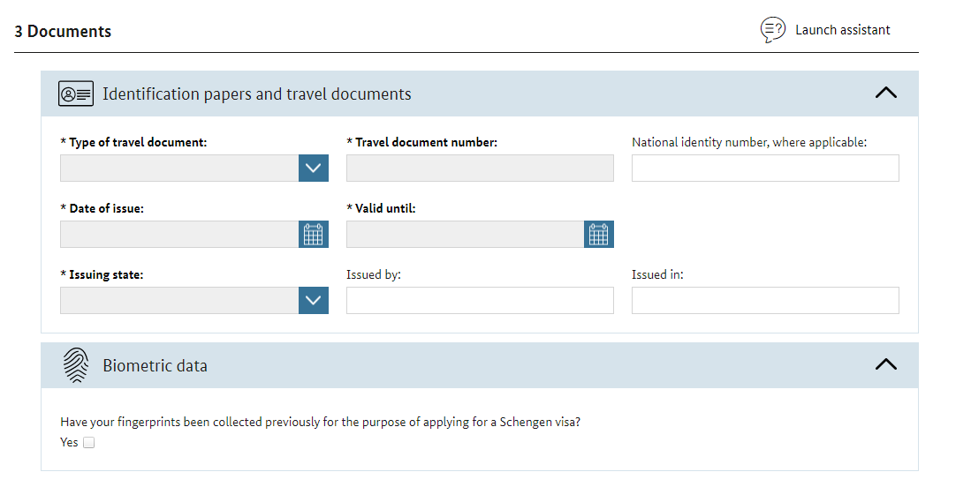971x502 pixels.
Task: Click the Issuing state select box
Action: 179,301
